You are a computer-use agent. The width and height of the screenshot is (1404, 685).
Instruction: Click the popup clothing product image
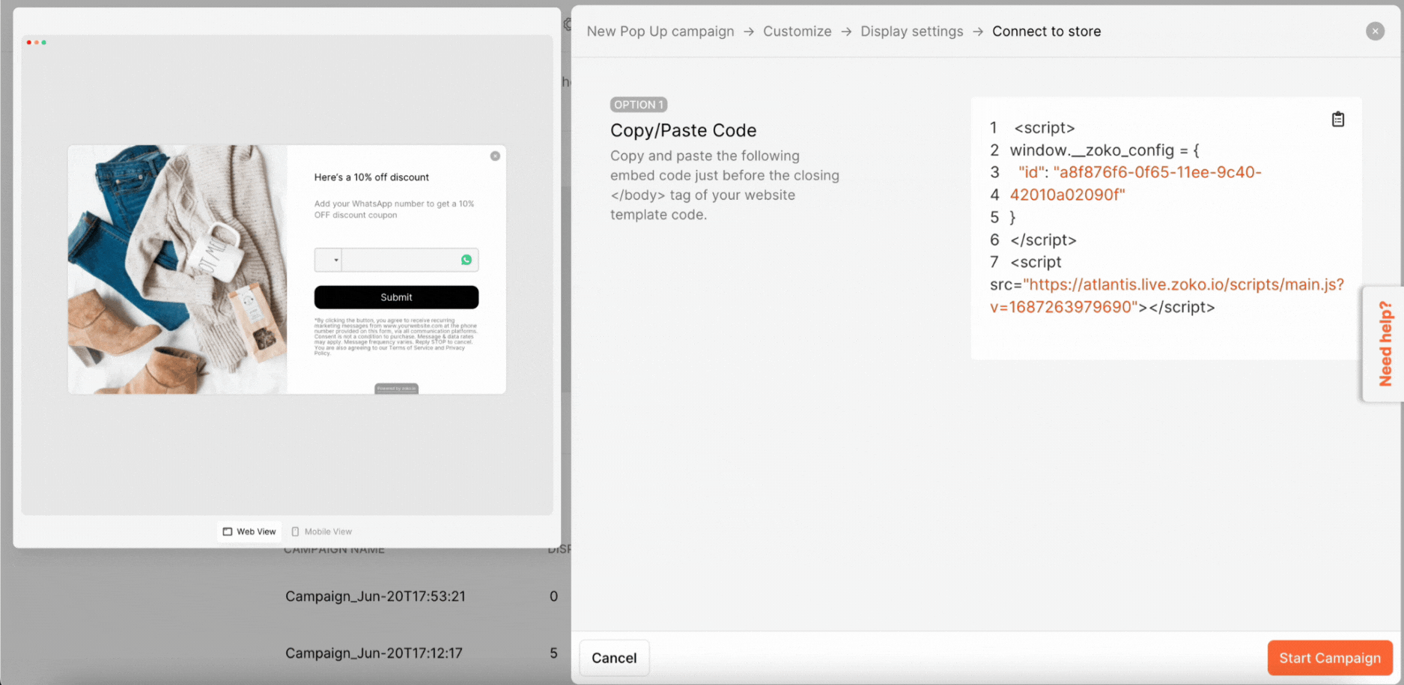tap(177, 270)
